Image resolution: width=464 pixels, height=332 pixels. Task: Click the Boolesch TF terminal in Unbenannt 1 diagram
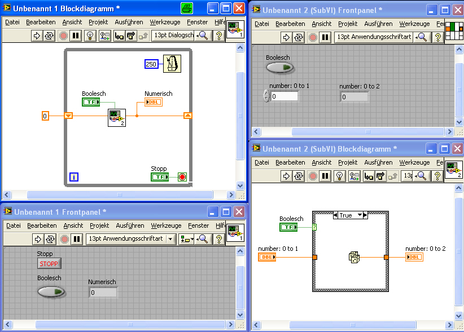coord(91,102)
